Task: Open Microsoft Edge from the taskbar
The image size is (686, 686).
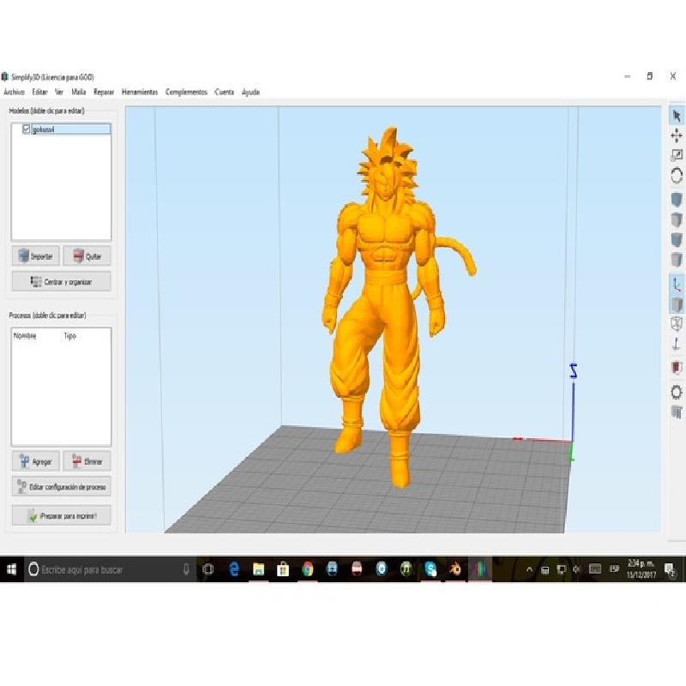Action: pyautogui.click(x=234, y=569)
